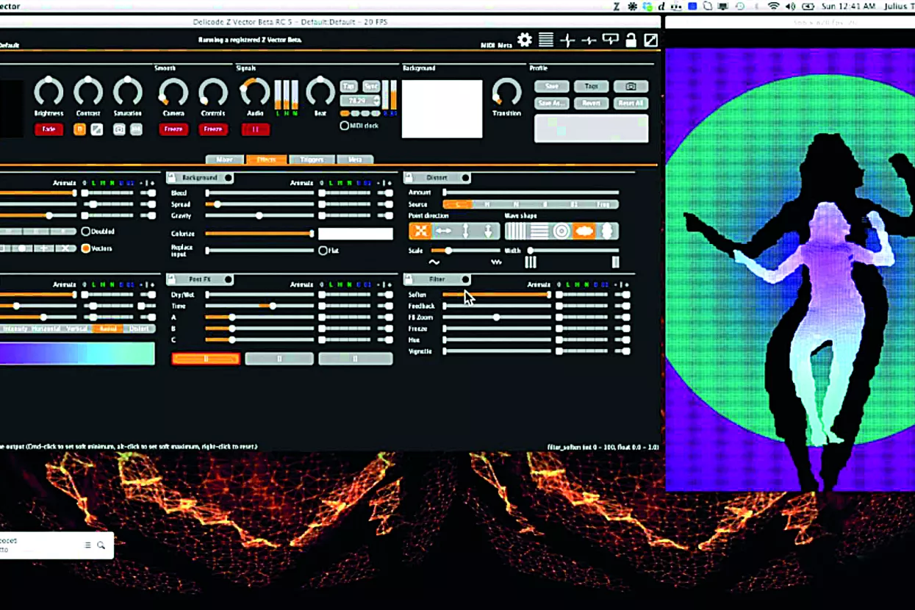Click the Save As profile button

(551, 104)
